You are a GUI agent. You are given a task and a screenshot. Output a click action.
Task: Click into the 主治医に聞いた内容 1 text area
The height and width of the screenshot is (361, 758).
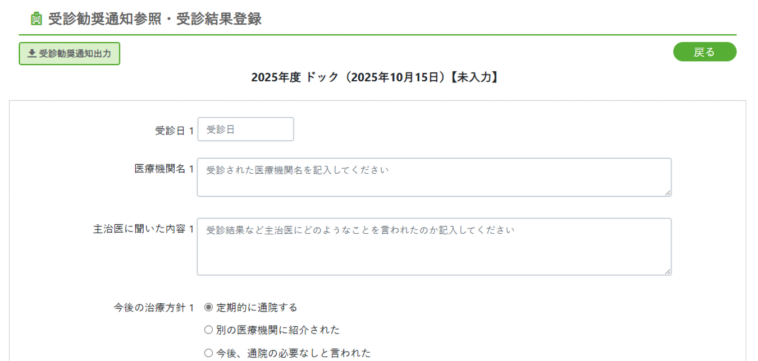(x=433, y=247)
